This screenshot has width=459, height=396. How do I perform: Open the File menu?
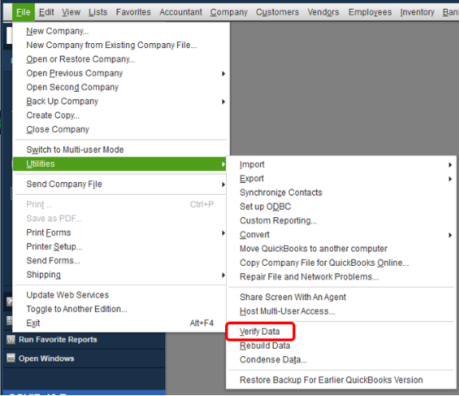(x=23, y=12)
